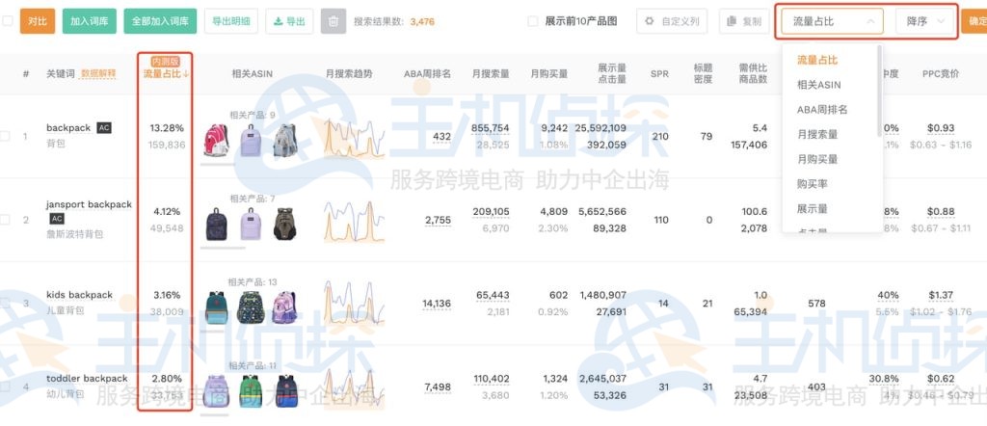Open the 降序 sort order dropdown

[926, 21]
